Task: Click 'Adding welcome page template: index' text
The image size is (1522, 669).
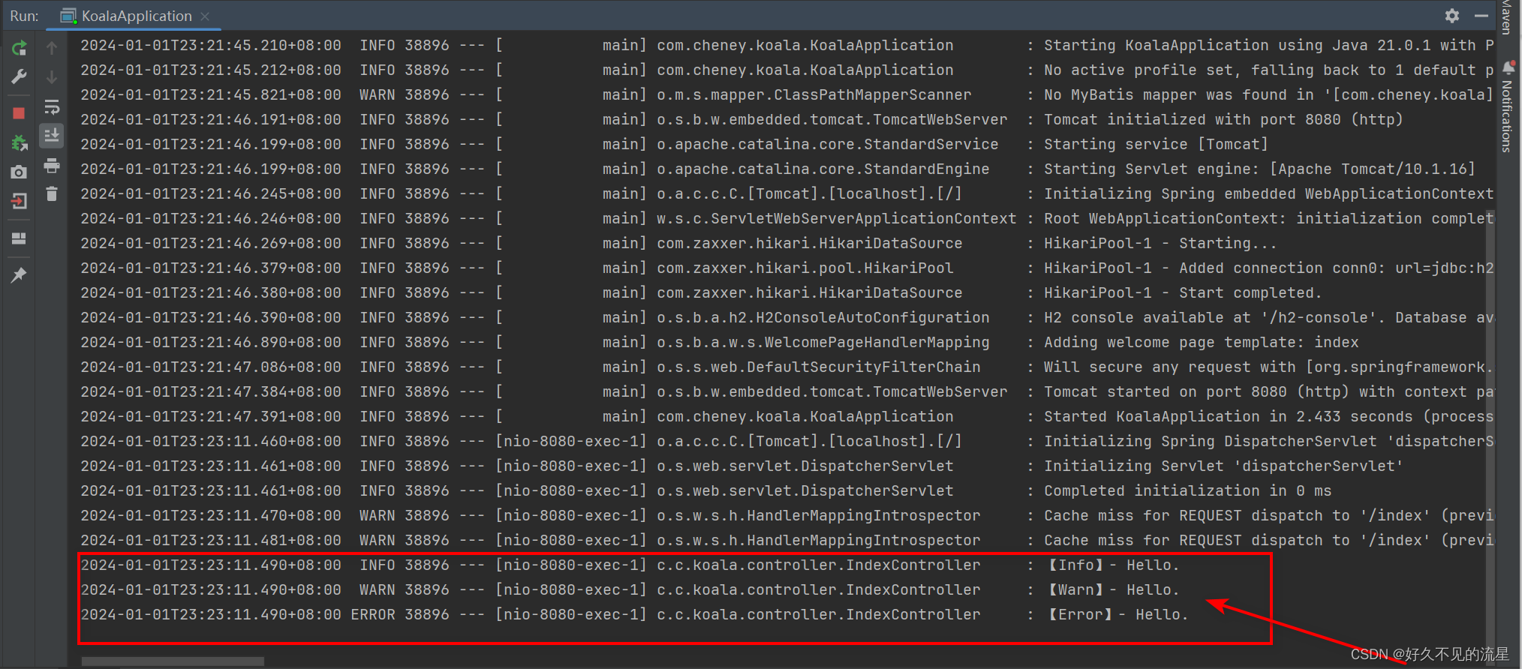Action: [x=1201, y=342]
